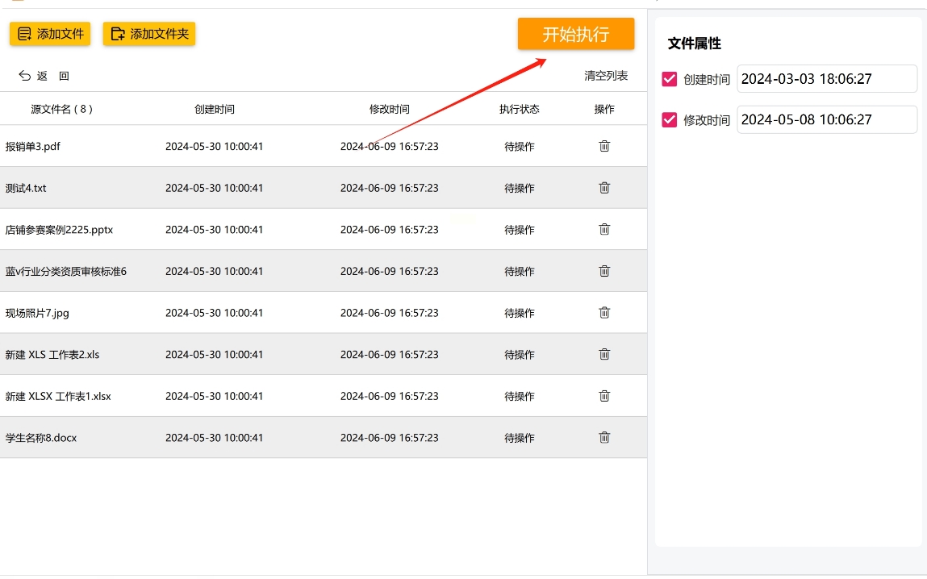Select file name 新建 XLSX 工作表1.xlsx
927x579 pixels.
click(x=59, y=397)
